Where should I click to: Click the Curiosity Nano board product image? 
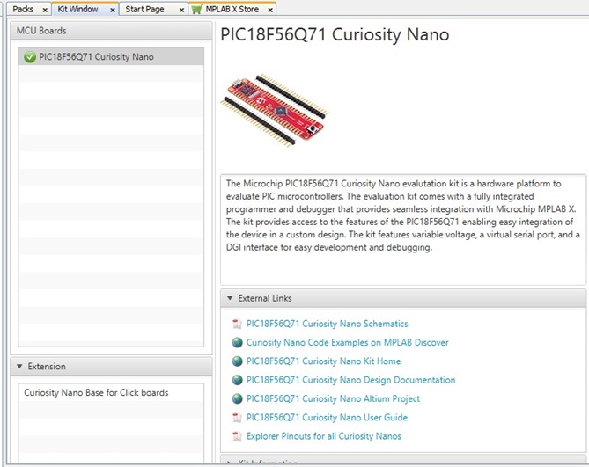coord(275,110)
